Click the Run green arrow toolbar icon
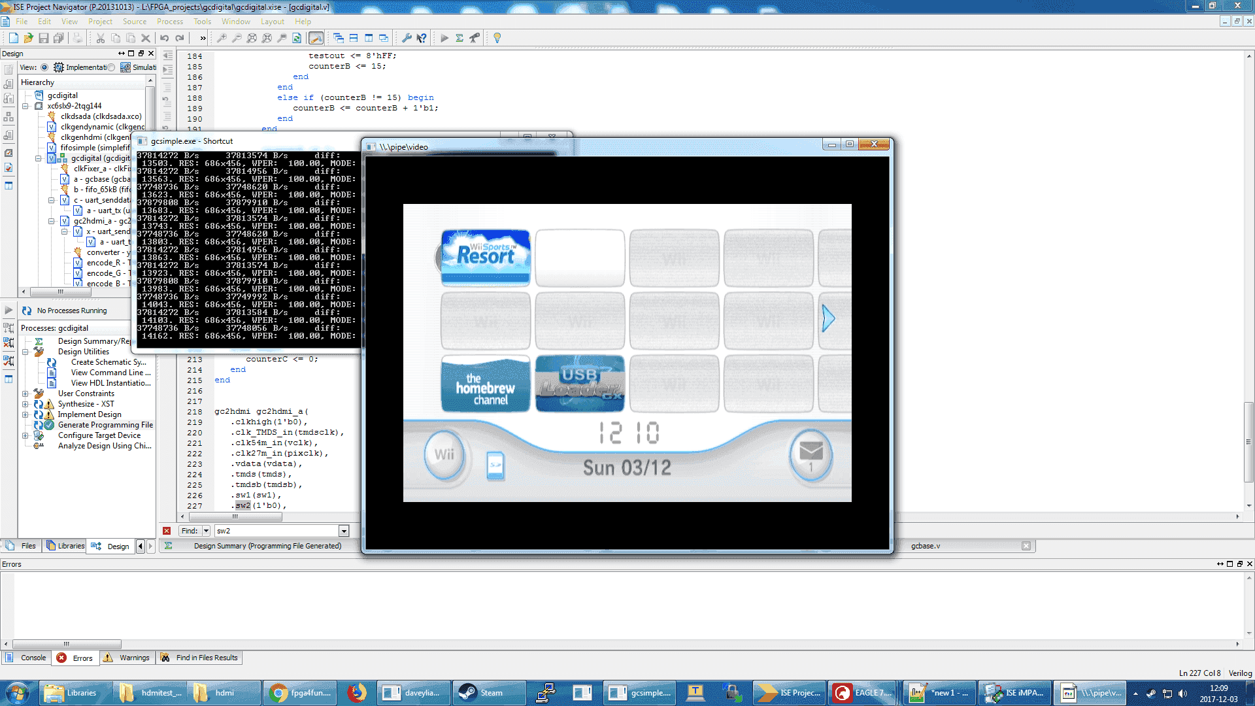1255x706 pixels. click(x=444, y=38)
